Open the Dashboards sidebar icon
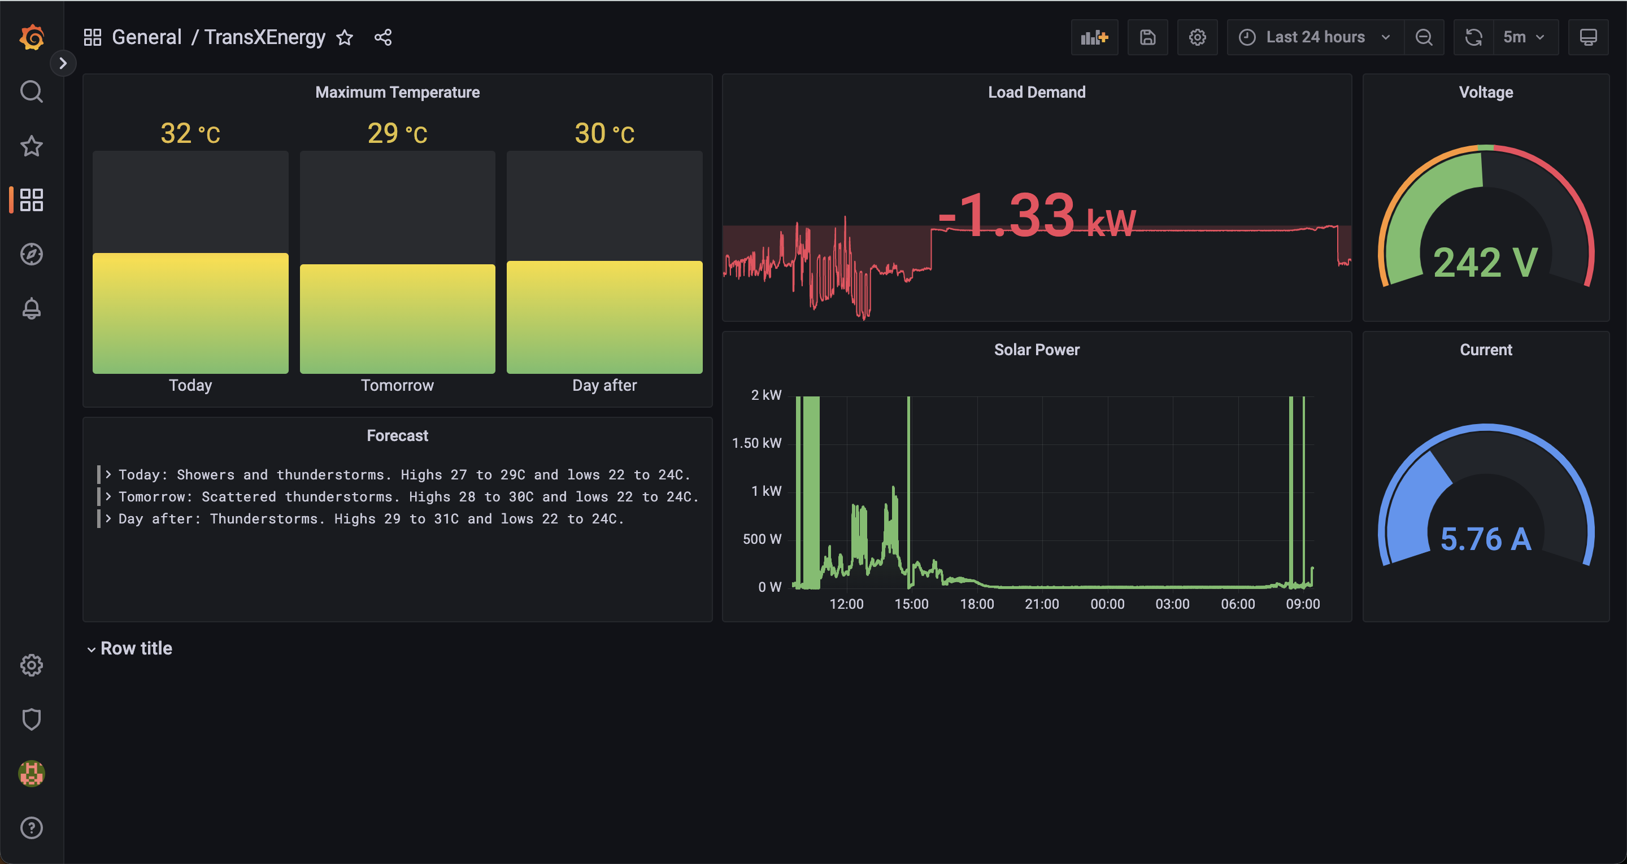 (32, 200)
